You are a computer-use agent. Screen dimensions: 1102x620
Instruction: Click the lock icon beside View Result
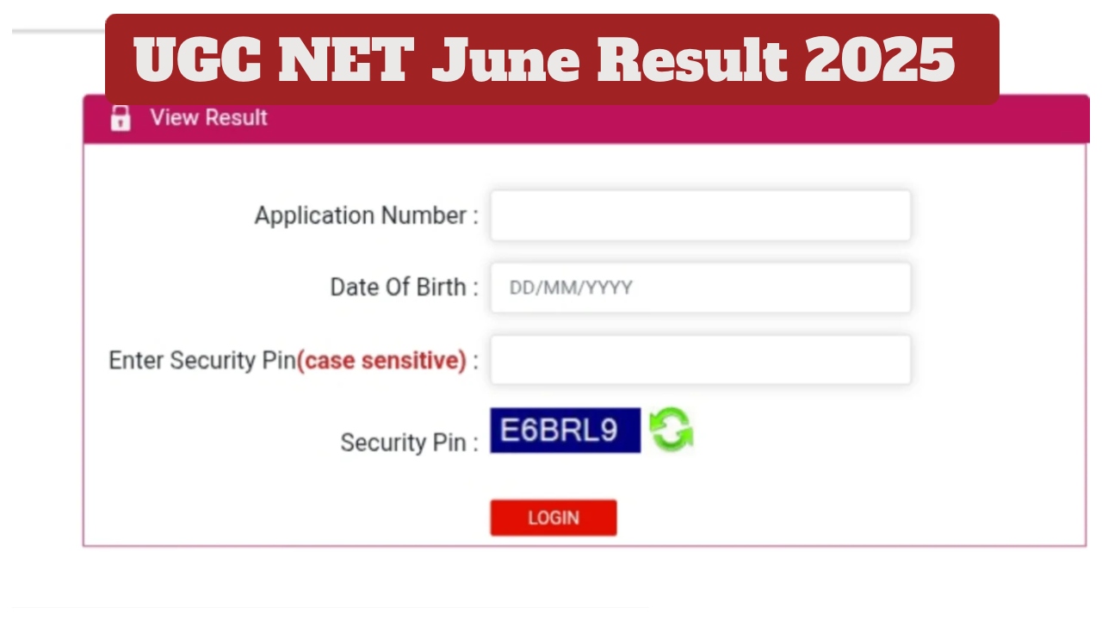pos(121,118)
